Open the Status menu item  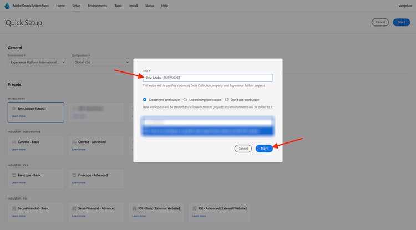click(149, 6)
